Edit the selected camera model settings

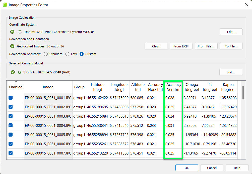point(230,72)
